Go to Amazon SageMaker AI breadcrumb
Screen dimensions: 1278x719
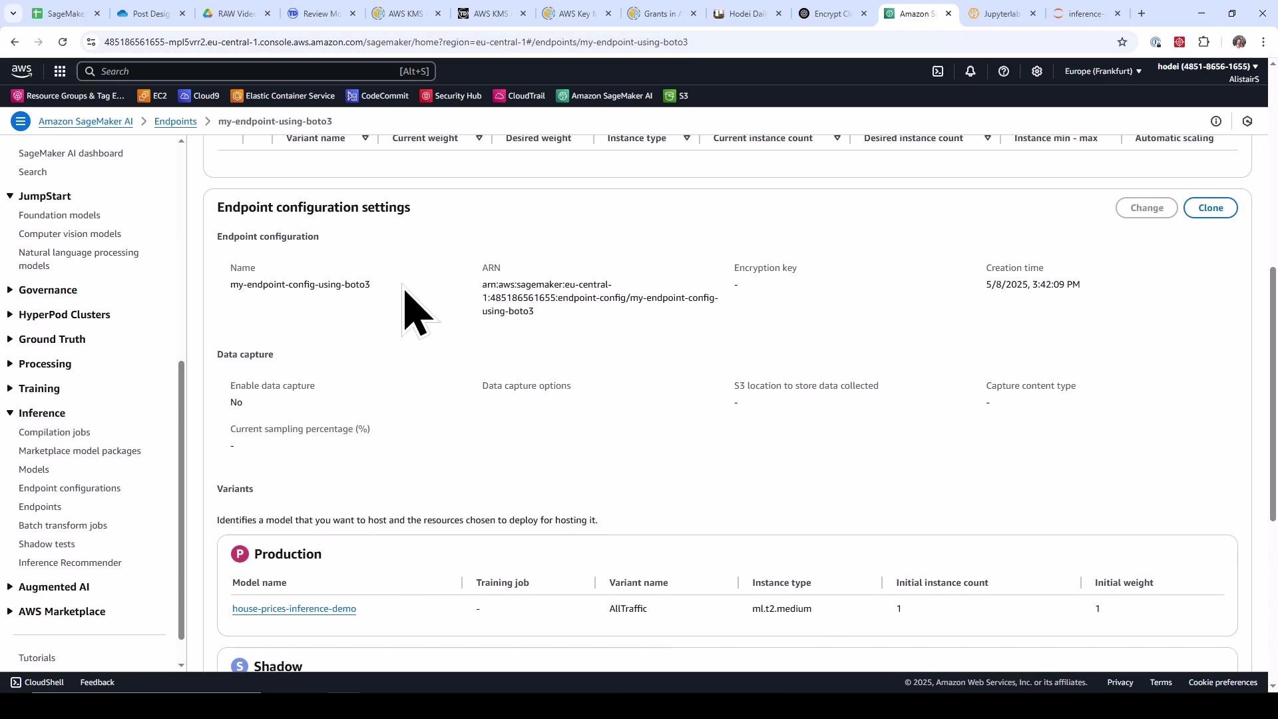pos(86,121)
